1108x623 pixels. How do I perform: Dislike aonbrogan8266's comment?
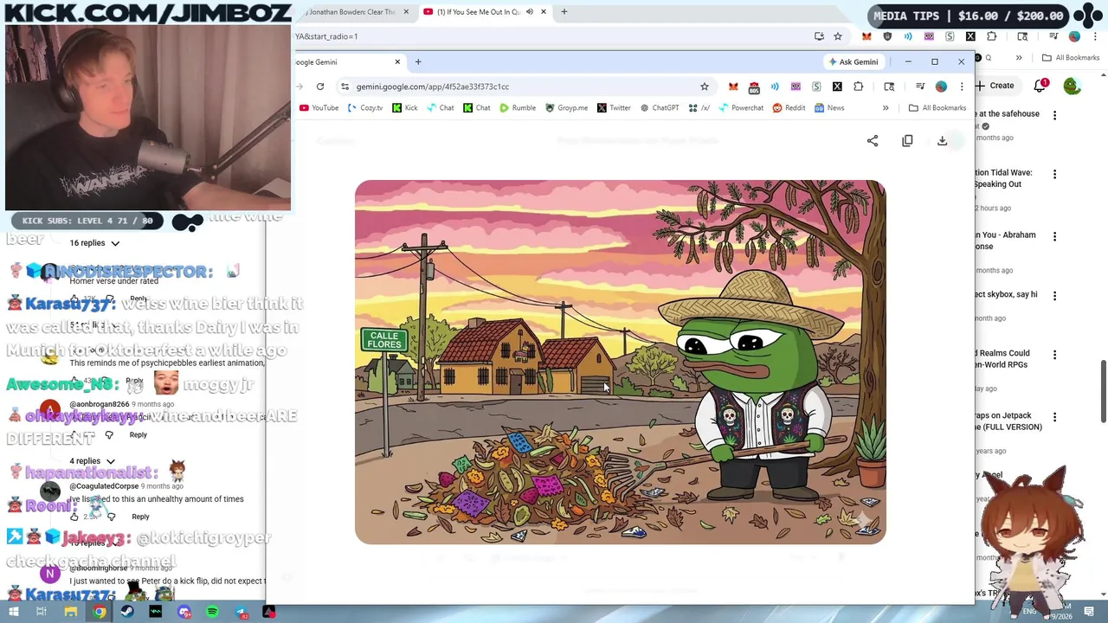coord(109,434)
